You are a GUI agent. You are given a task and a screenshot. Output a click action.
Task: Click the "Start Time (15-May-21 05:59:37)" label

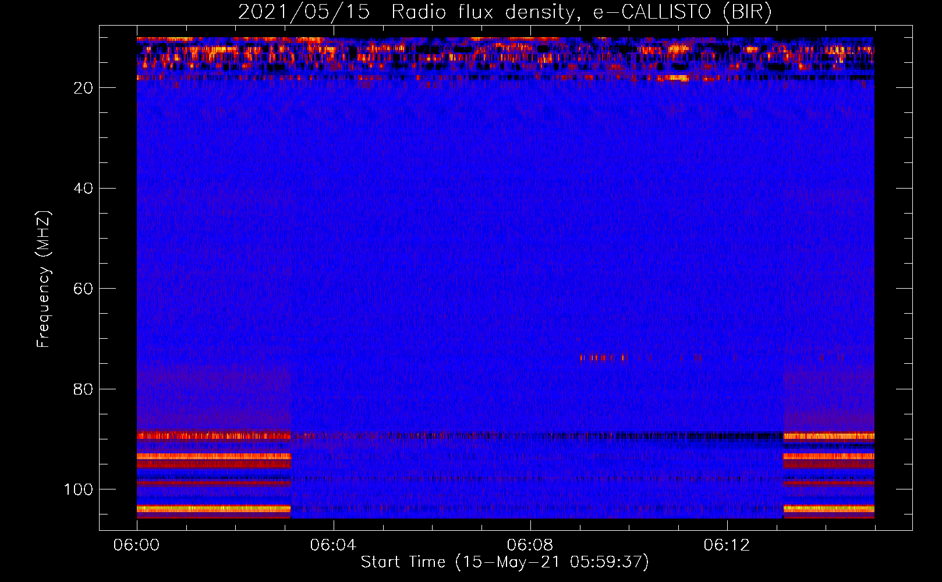coord(505,562)
